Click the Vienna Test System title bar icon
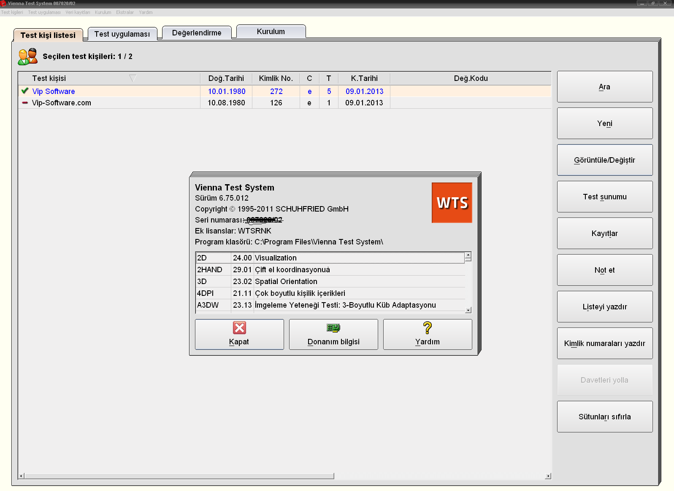 3,3
